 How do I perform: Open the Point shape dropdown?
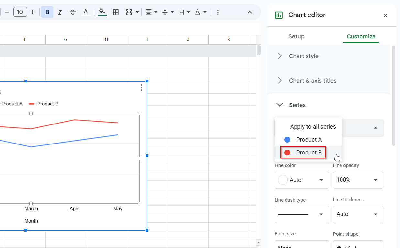click(x=358, y=244)
